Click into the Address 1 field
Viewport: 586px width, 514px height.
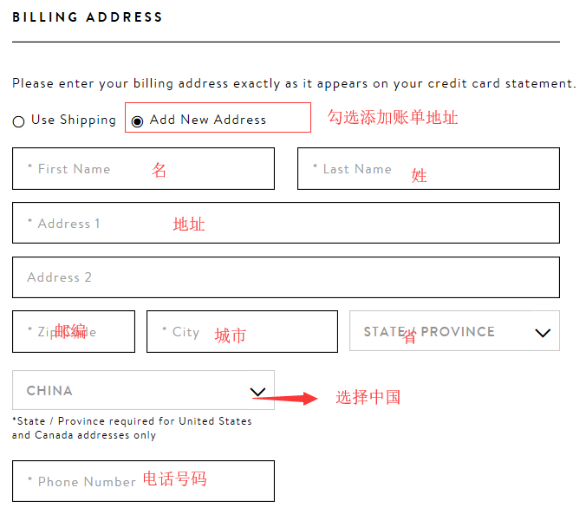pyautogui.click(x=286, y=223)
